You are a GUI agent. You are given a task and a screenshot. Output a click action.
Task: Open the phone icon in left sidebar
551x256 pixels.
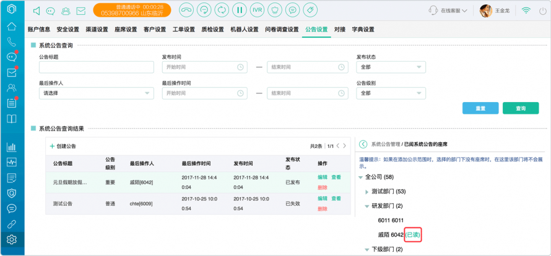(12, 42)
